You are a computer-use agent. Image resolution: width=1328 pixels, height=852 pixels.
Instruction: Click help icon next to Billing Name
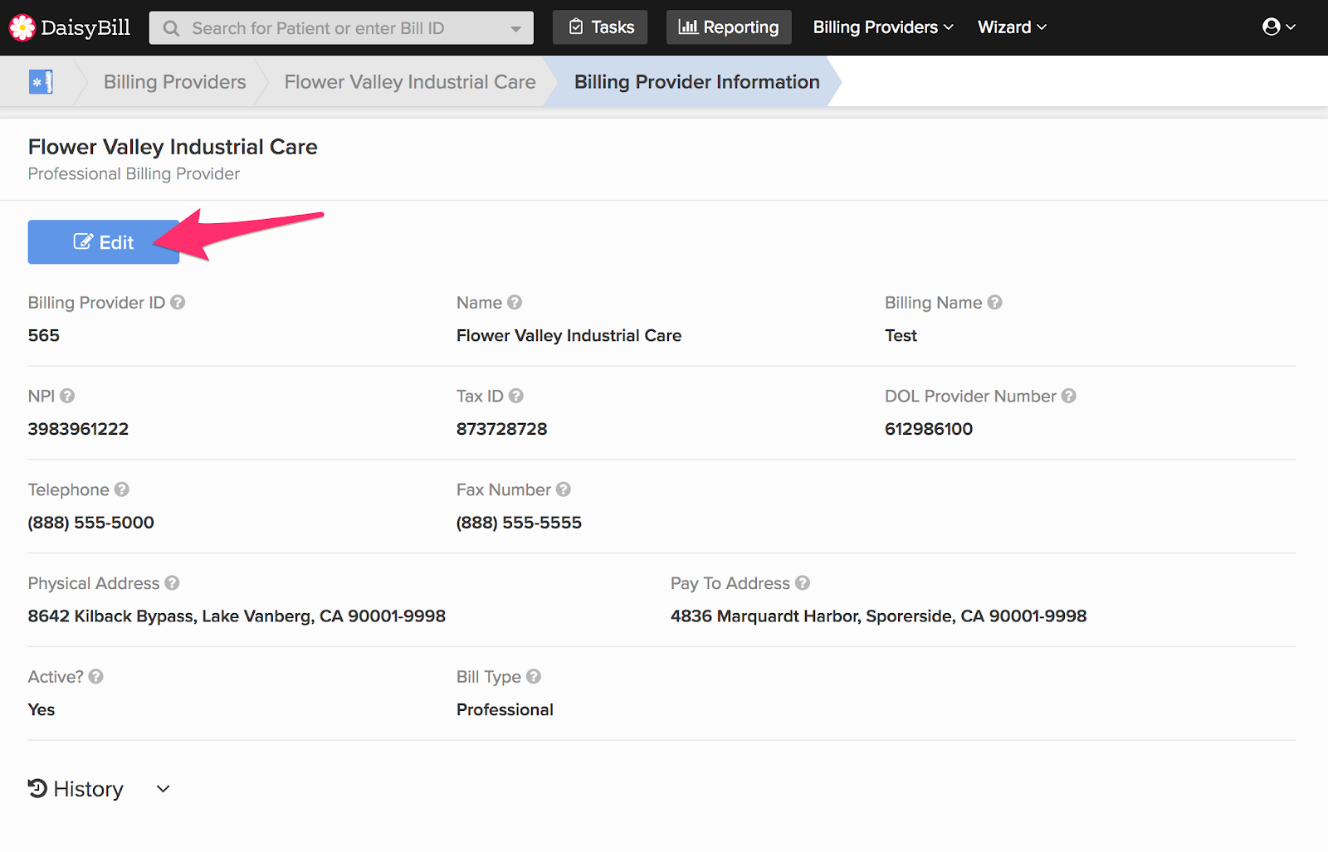click(994, 303)
